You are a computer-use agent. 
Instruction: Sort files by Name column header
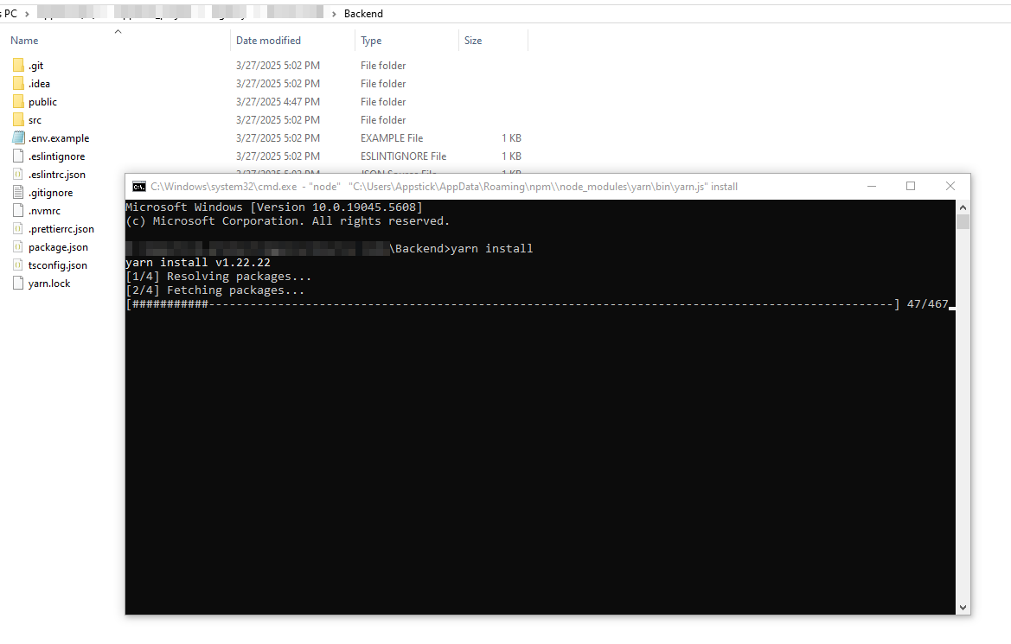[25, 41]
